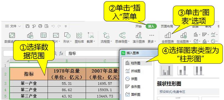The width and height of the screenshot is (224, 100).
Task: Click the Save icon in quick toolbar
Action: (x=27, y=26)
